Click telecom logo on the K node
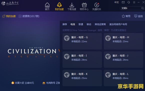 tap(67, 75)
